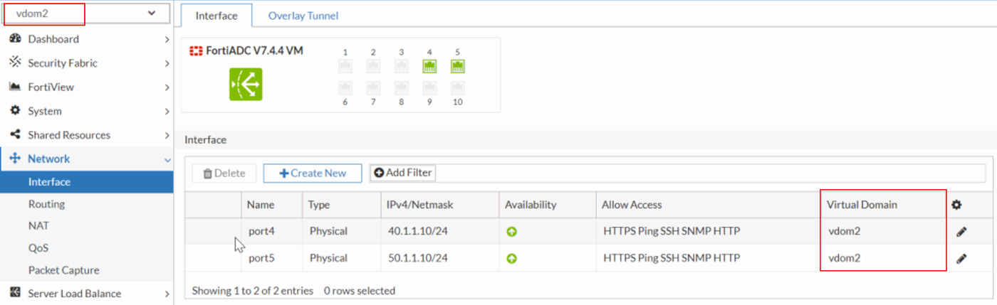Open the column settings gear icon
The image size is (997, 305).
[956, 205]
